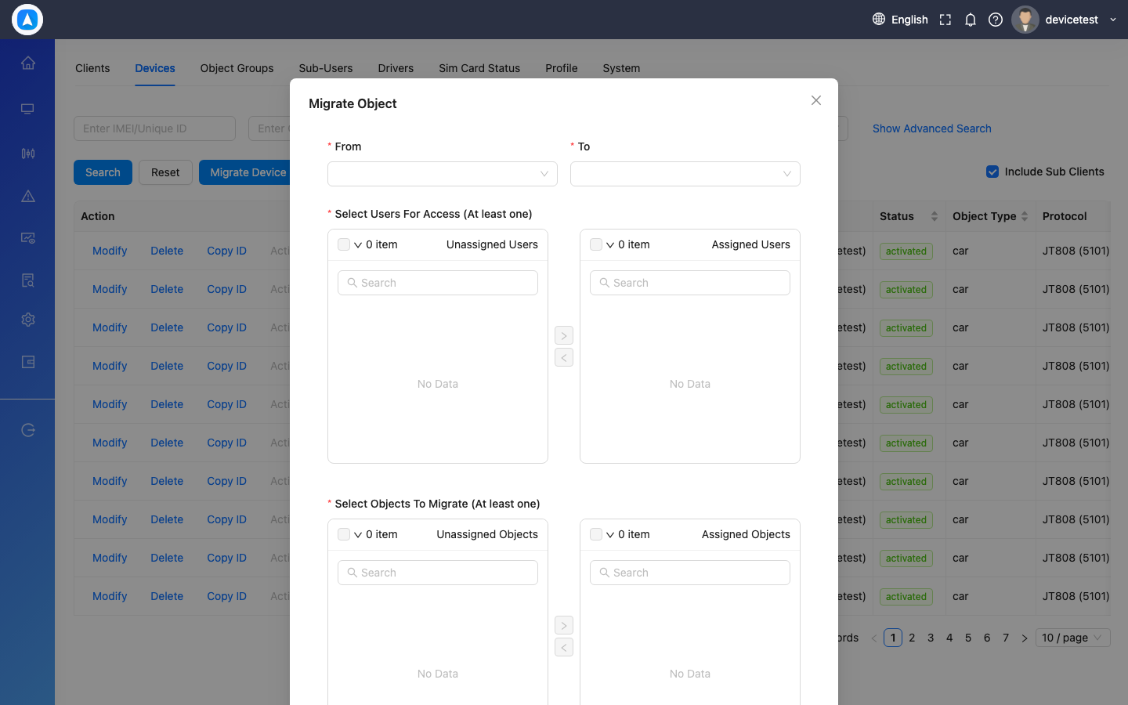
Task: Open the help question mark icon
Action: [996, 20]
